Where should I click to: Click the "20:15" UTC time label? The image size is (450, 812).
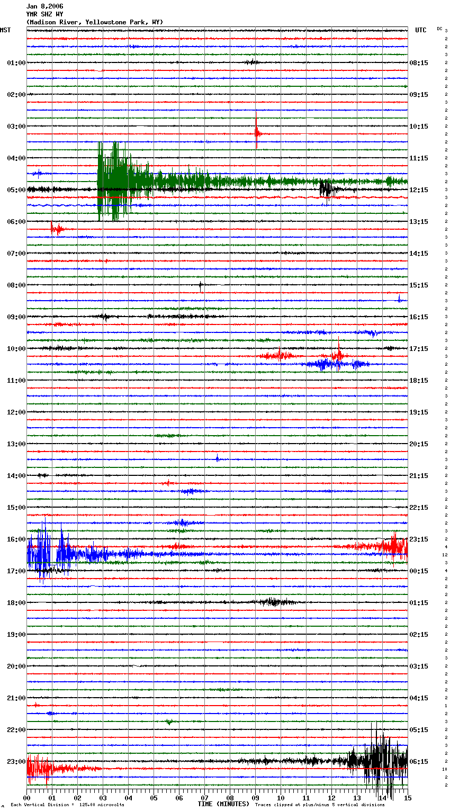(x=419, y=444)
